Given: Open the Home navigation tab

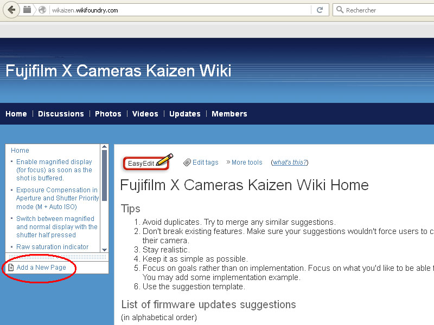Looking at the screenshot, I should click(16, 114).
